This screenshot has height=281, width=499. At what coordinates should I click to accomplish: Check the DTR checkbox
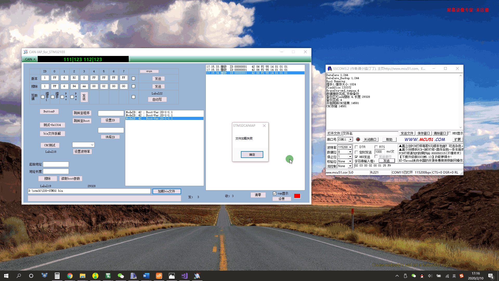point(357,147)
